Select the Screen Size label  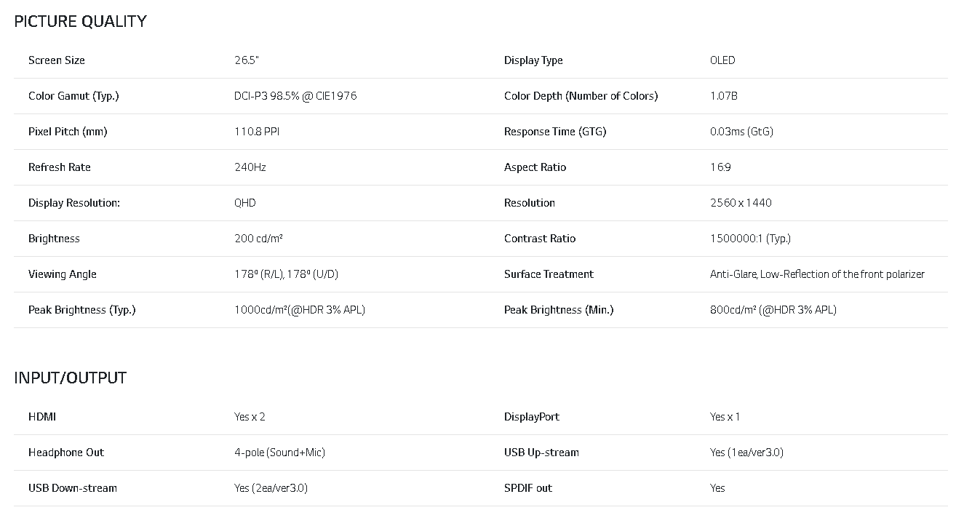pyautogui.click(x=56, y=60)
